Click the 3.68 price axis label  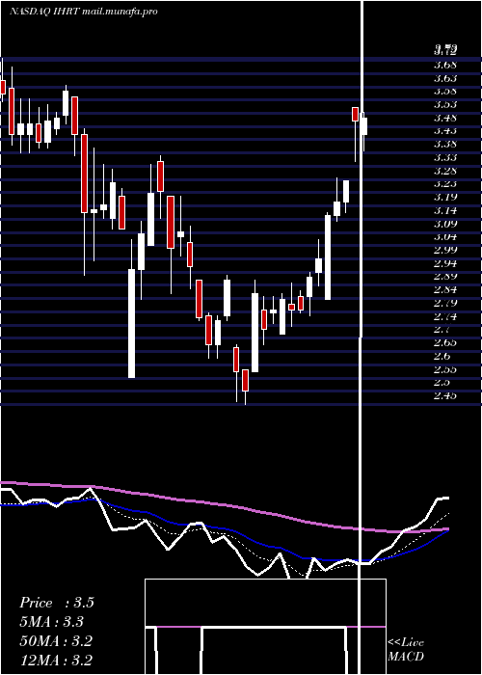[445, 65]
